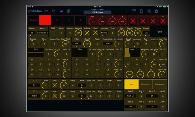The width and height of the screenshot is (195, 117).
Task: Select tone tab 2
Action: [x=57, y=20]
